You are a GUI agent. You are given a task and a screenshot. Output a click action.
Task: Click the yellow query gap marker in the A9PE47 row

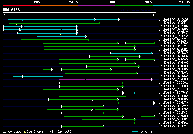pyautogui.click(x=60, y=34)
